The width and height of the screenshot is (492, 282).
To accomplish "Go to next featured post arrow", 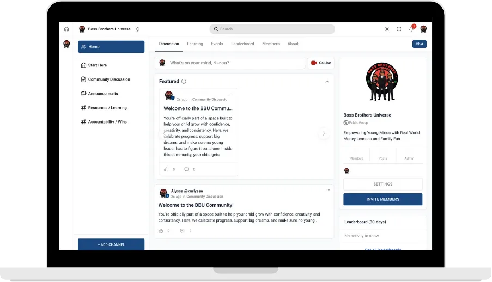I will 324,133.
